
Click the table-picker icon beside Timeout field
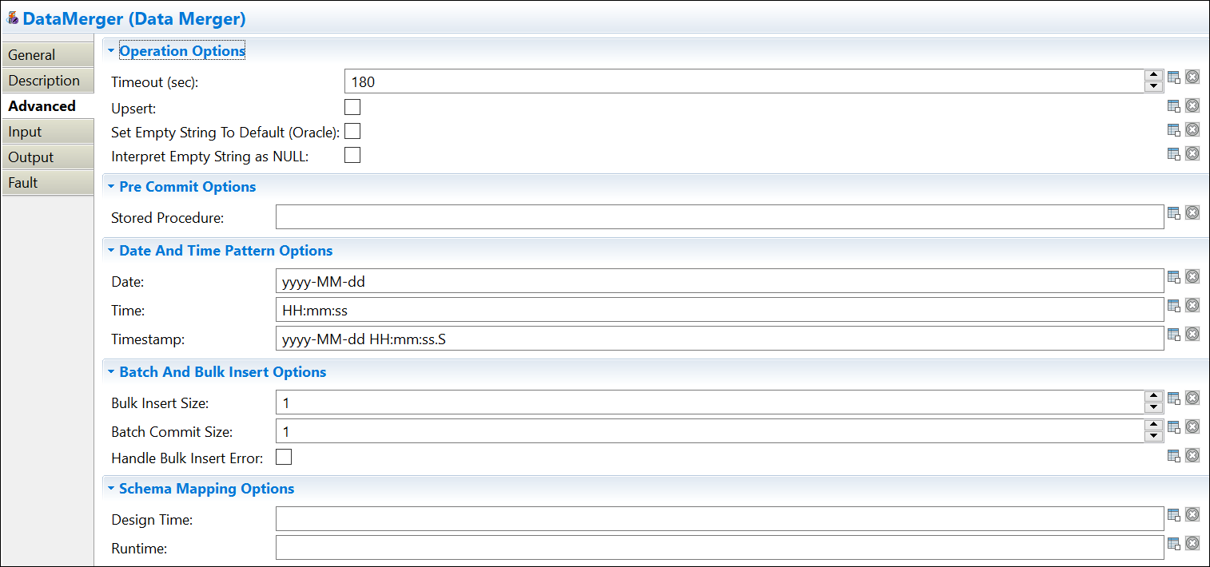(x=1174, y=77)
